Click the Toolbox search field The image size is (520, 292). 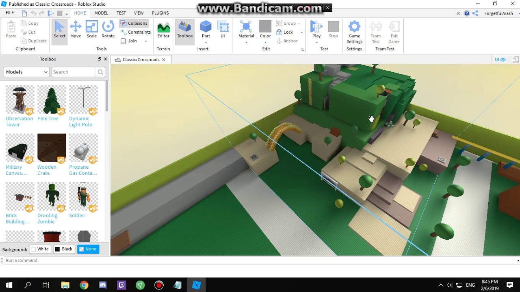coord(73,72)
